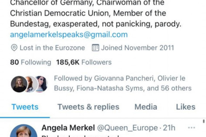The image size is (206, 137).
Task: View the 185,6K Followers list
Action: click(x=84, y=62)
